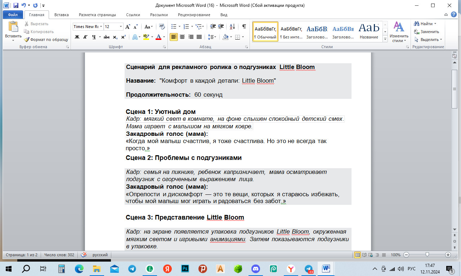Toggle the show paragraph marks button
The height and width of the screenshot is (276, 461).
point(244,27)
